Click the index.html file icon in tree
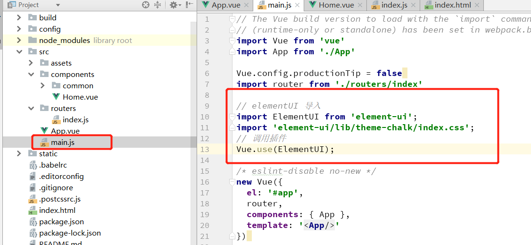 point(33,211)
